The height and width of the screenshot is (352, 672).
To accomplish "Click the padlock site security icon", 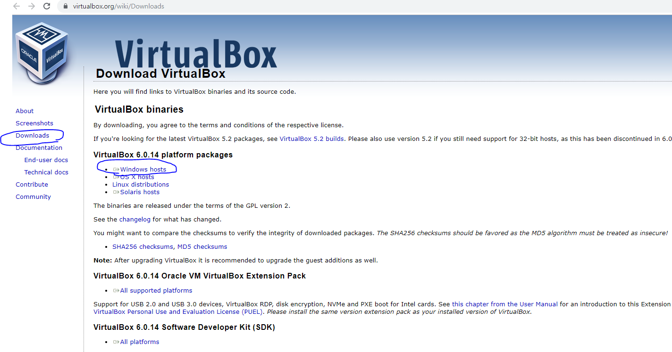I will point(66,6).
